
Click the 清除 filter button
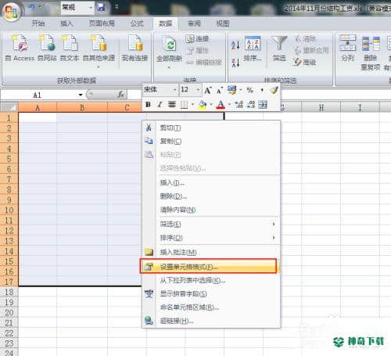305,38
